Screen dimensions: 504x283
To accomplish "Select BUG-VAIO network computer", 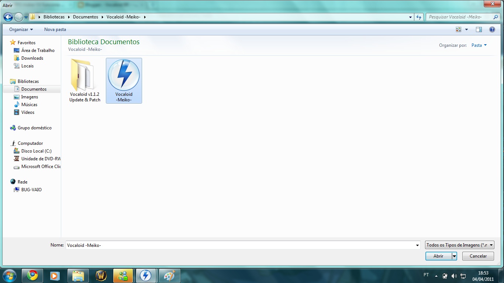I will (x=31, y=190).
